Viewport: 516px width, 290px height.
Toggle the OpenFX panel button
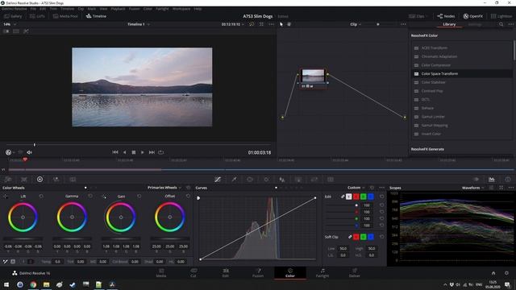pyautogui.click(x=473, y=16)
